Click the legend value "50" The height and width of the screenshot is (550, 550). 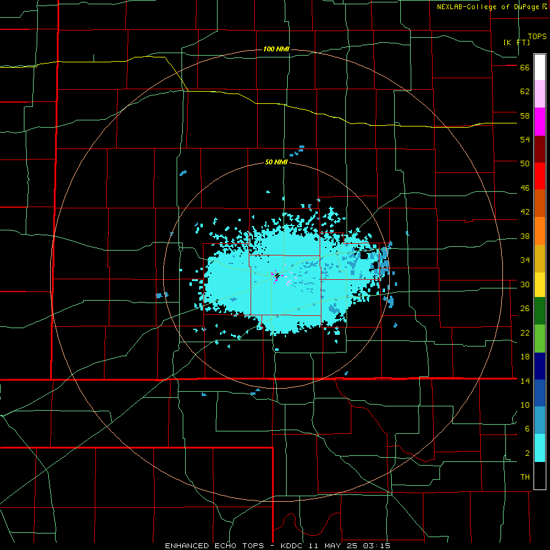[x=525, y=164]
